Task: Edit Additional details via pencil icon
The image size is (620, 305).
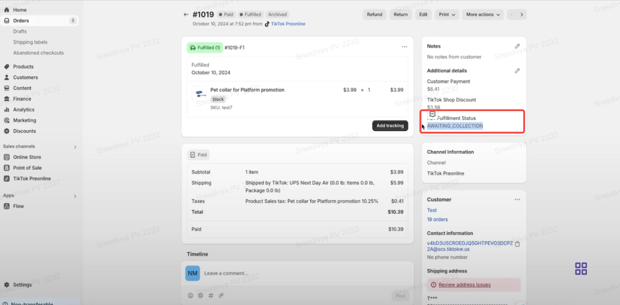Action: click(x=517, y=71)
